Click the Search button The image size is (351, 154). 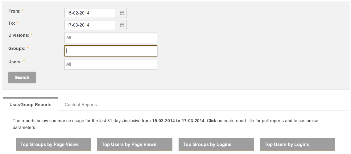pyautogui.click(x=22, y=77)
